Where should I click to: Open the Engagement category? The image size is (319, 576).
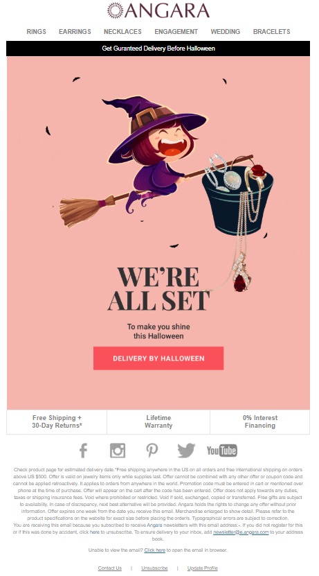(x=176, y=32)
